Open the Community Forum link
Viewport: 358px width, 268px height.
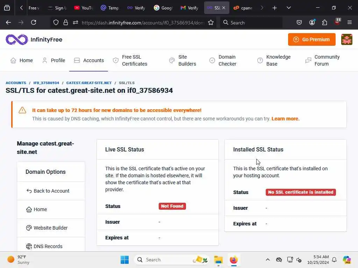click(322, 60)
